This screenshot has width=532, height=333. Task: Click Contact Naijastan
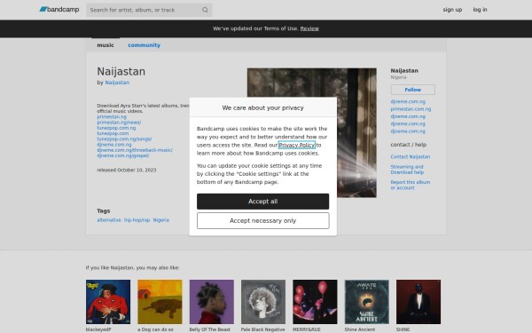[x=411, y=156]
